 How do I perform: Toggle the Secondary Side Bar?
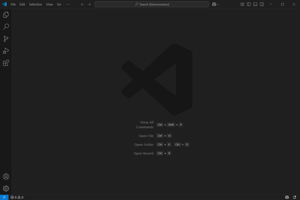click(262, 4)
